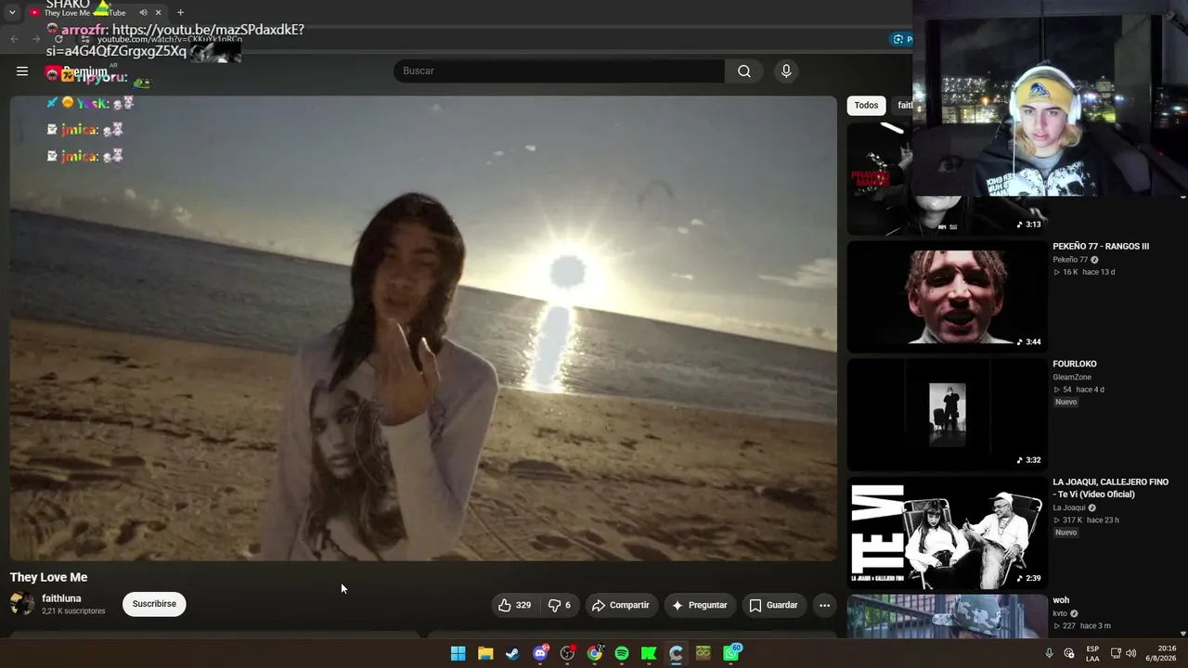The image size is (1188, 668).
Task: Open the YouTube hamburger guide menu
Action: tap(22, 71)
